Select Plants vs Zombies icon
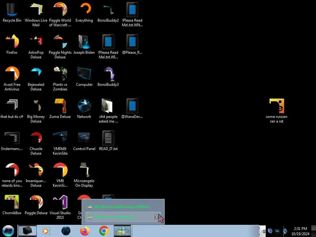The height and width of the screenshot is (237, 316). click(60, 79)
